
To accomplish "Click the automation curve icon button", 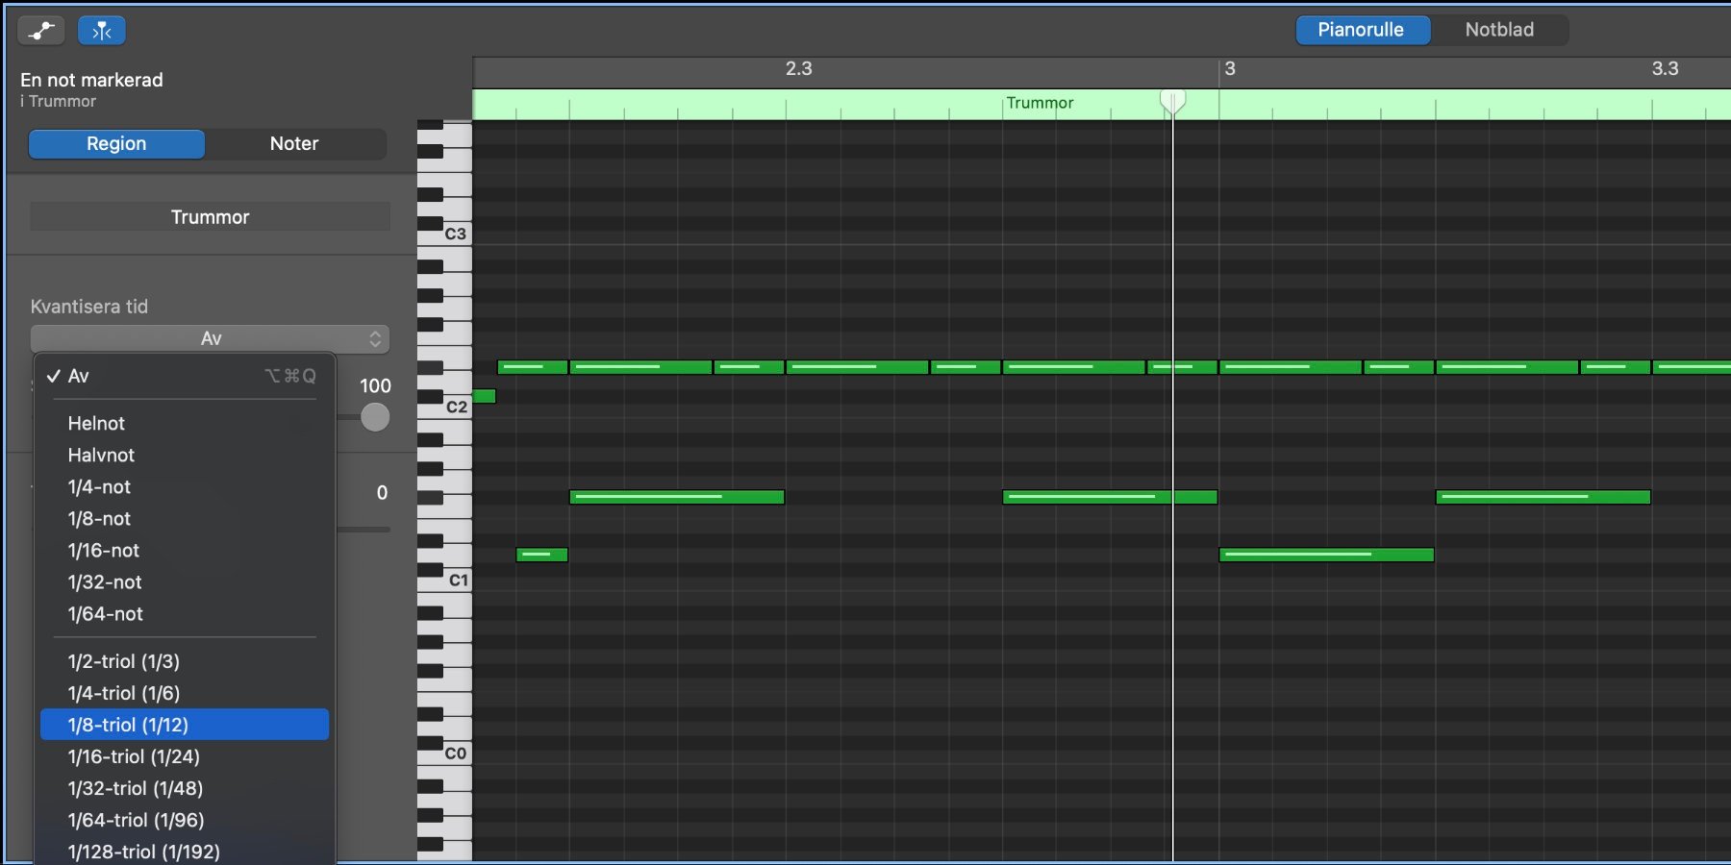I will [41, 31].
